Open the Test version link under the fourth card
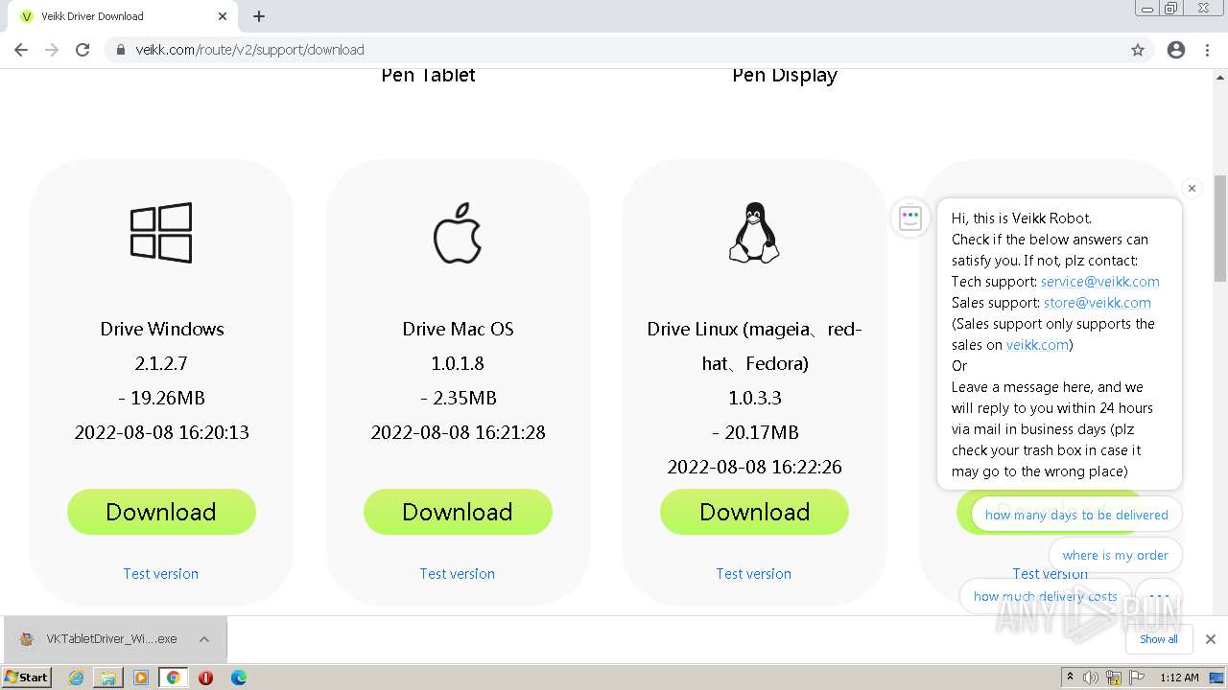 1050,573
